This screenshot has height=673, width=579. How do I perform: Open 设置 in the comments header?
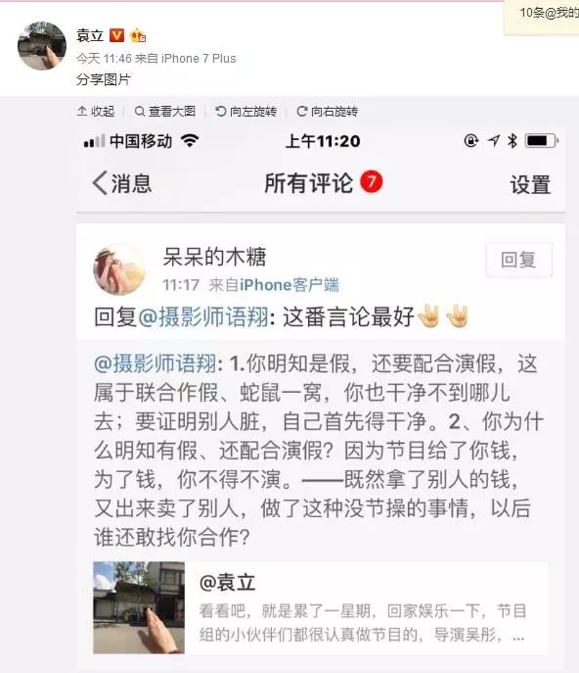click(x=530, y=184)
